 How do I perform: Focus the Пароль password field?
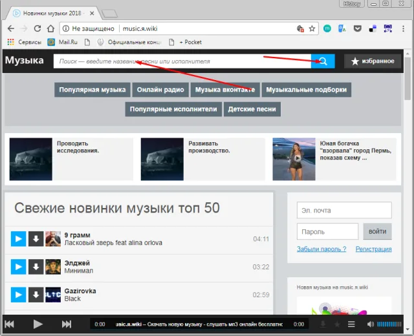coord(327,231)
